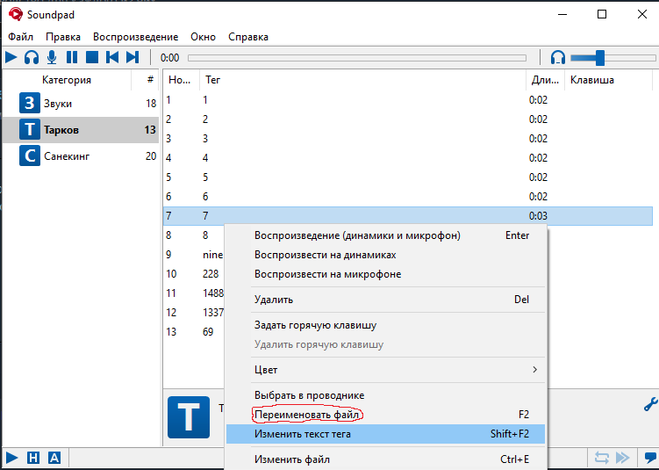
Task: Click the Play toolbar icon
Action: point(11,57)
